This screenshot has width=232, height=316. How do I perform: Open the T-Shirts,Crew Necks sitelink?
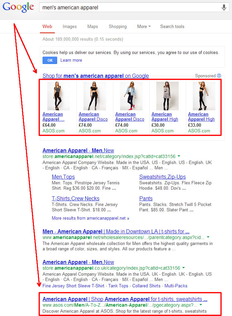tap(75, 199)
